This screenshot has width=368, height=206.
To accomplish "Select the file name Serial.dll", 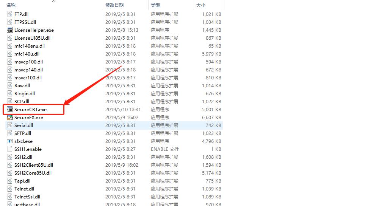I will pos(24,125).
